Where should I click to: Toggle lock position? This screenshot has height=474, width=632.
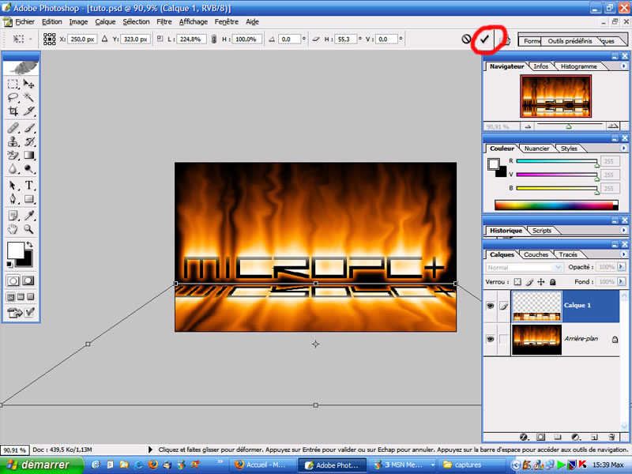pyautogui.click(x=541, y=282)
